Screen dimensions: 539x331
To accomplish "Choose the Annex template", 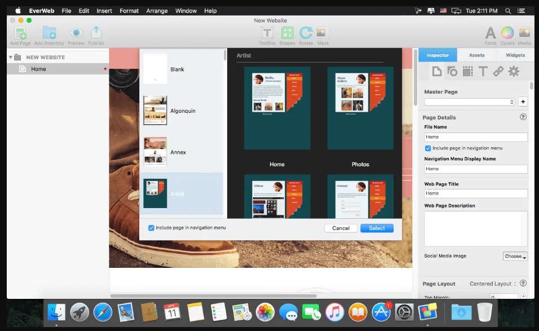I will coord(181,152).
